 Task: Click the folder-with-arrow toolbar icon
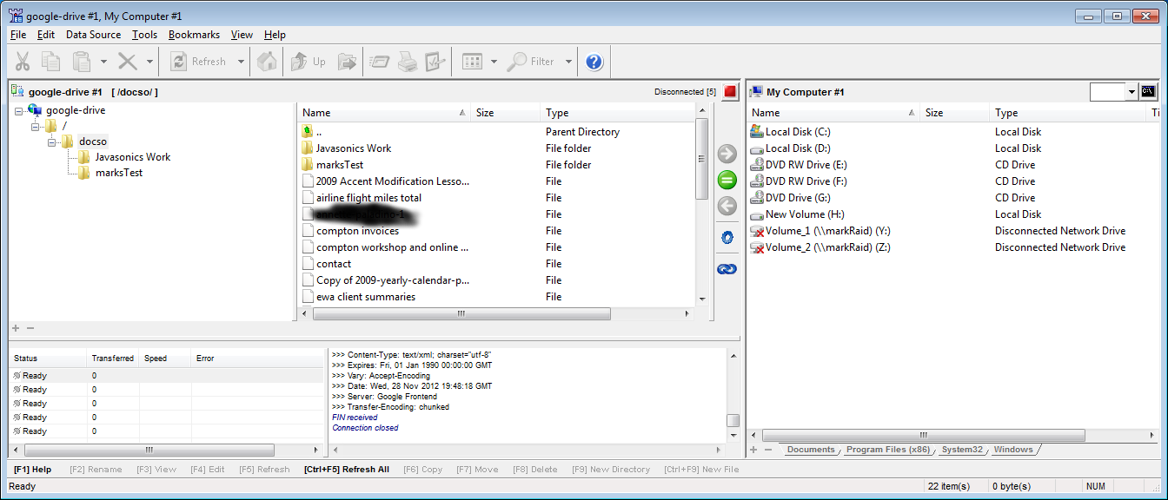348,62
